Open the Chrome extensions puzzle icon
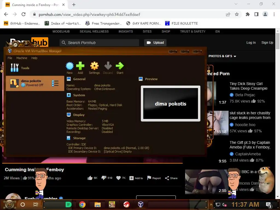This screenshot has width=280, height=210. click(248, 14)
